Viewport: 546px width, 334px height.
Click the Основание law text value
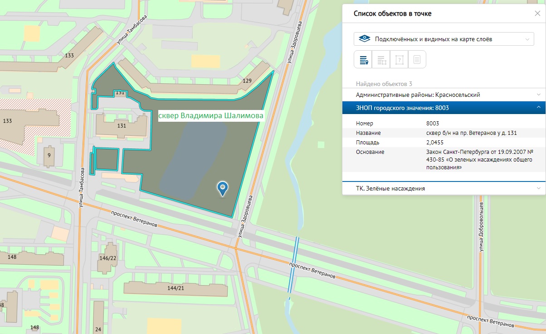[x=478, y=159]
